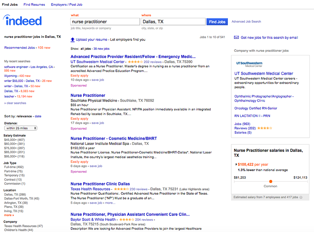This screenshot has width=314, height=232.
Task: Expand the $100,422 per year salary triangle
Action: click(236, 164)
